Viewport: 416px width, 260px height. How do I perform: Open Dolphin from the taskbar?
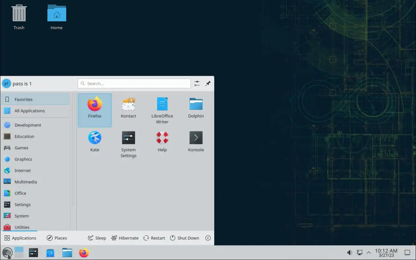point(67,253)
